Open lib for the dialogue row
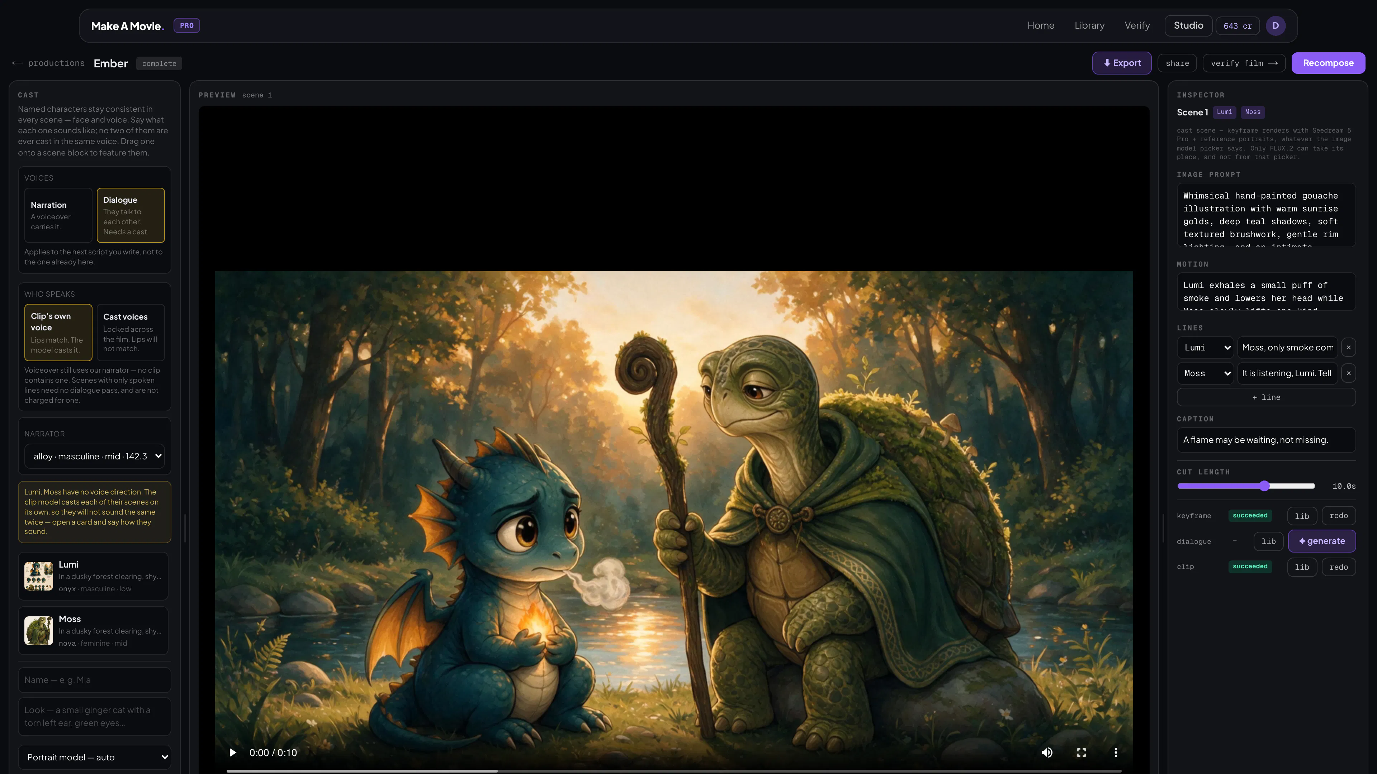The height and width of the screenshot is (774, 1377). (1268, 541)
